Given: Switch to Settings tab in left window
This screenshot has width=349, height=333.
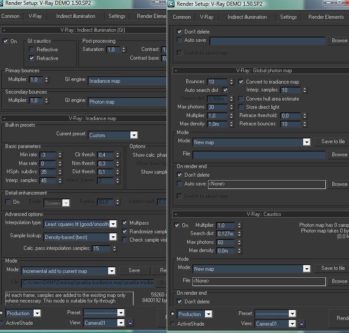Looking at the screenshot, I should (x=117, y=16).
